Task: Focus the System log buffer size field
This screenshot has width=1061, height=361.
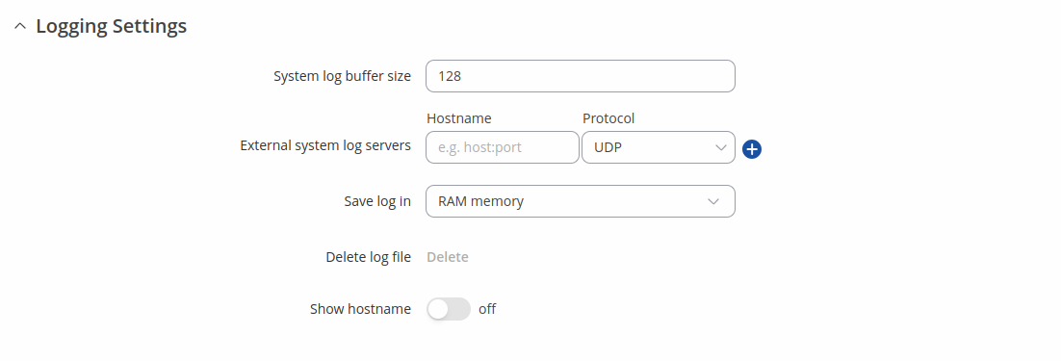Action: click(x=581, y=76)
